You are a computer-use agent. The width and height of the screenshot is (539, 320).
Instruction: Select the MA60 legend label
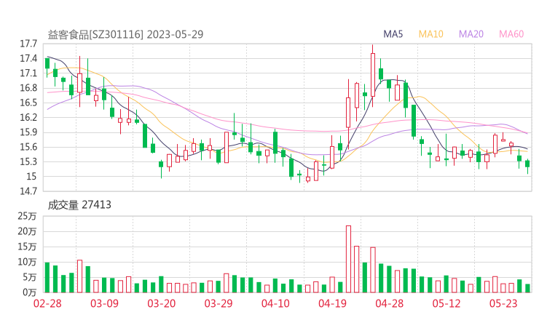click(511, 34)
